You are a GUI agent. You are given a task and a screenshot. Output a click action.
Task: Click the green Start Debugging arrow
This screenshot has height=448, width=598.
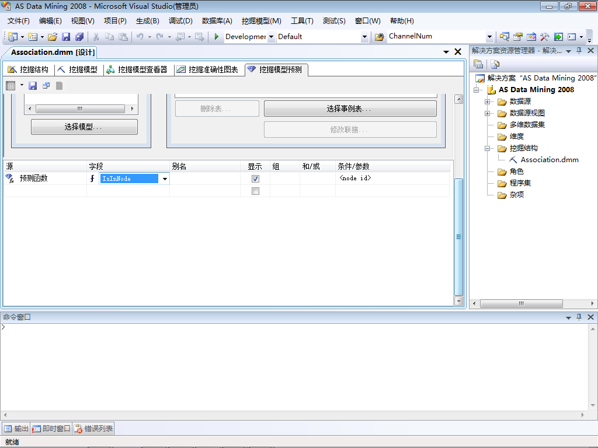pyautogui.click(x=216, y=37)
